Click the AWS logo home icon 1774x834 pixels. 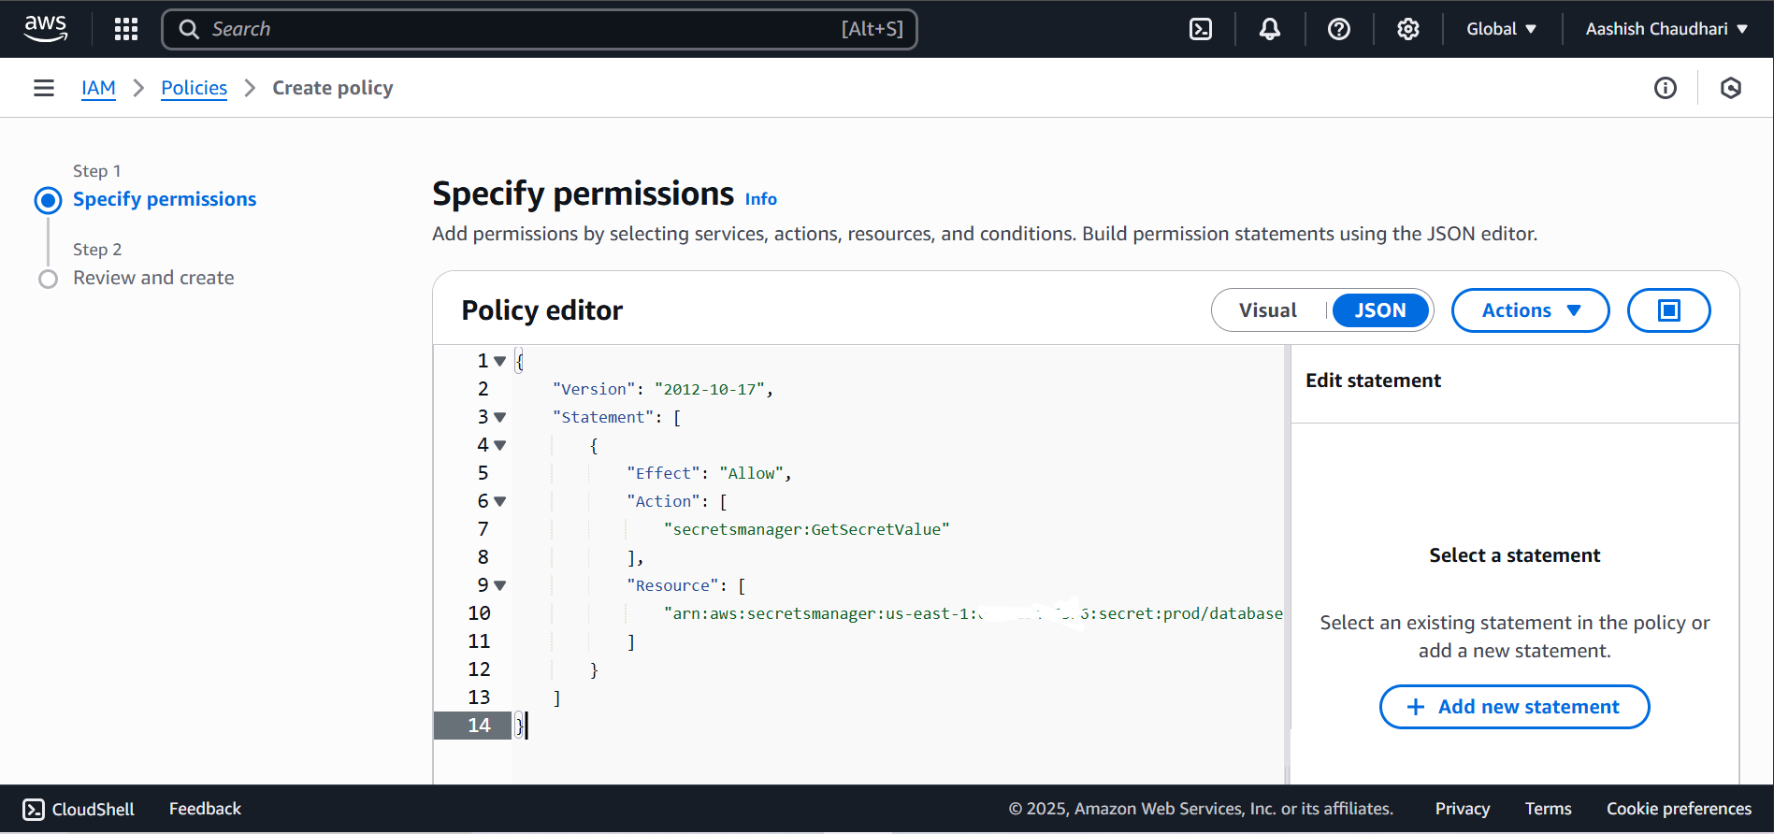tap(46, 29)
